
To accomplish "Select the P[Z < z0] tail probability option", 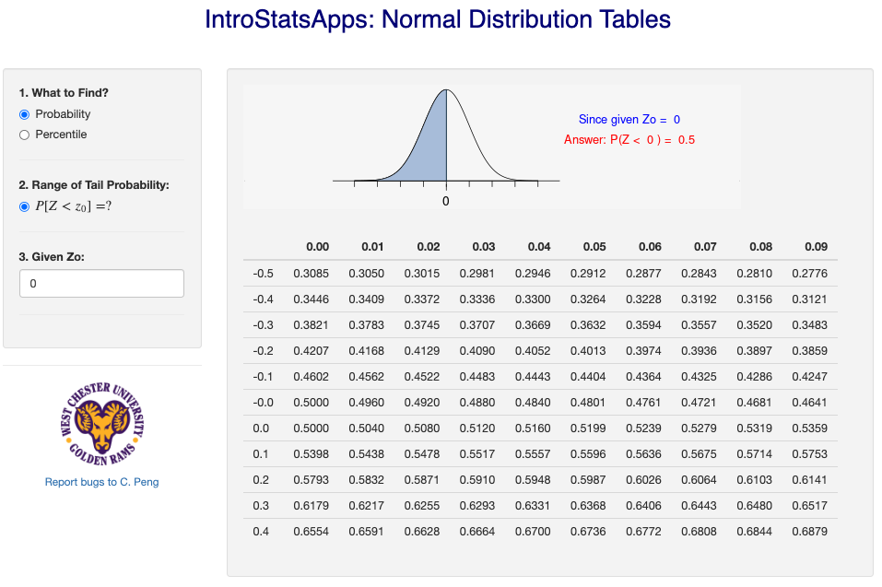I will [x=24, y=207].
